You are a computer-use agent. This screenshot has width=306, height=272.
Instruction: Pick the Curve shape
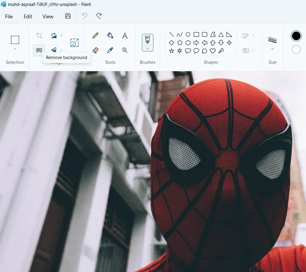pos(180,35)
